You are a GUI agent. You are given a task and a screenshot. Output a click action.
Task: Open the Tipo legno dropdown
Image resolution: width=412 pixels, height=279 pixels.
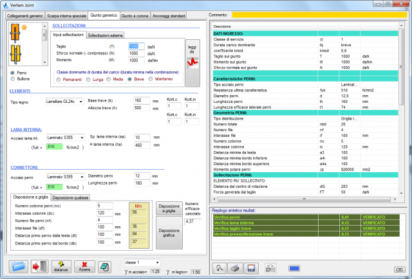65,102
